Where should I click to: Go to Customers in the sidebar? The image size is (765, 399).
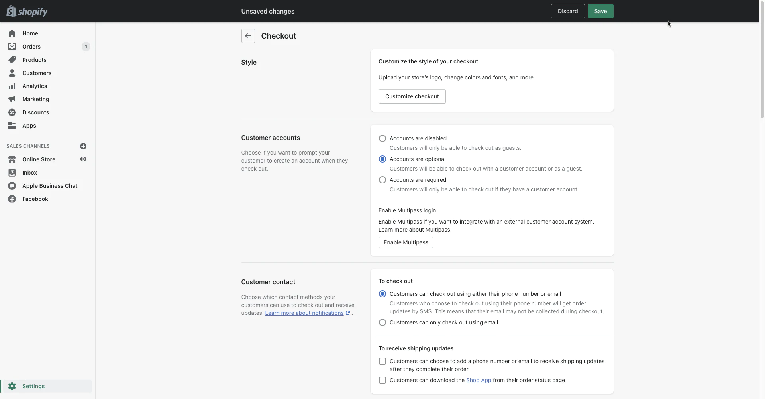pos(37,73)
